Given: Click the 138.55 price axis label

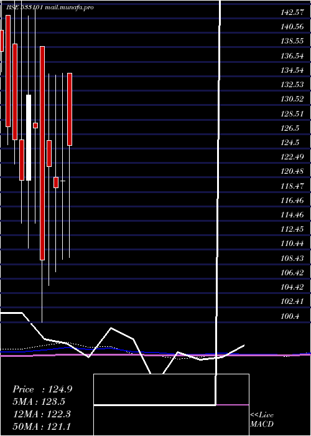Looking at the screenshot, I should click(292, 41).
